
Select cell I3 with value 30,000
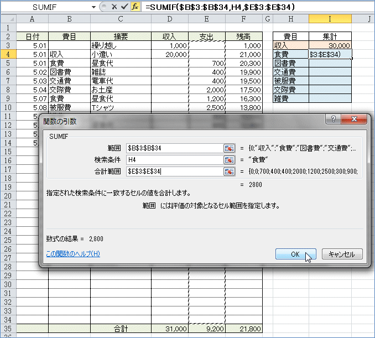330,45
